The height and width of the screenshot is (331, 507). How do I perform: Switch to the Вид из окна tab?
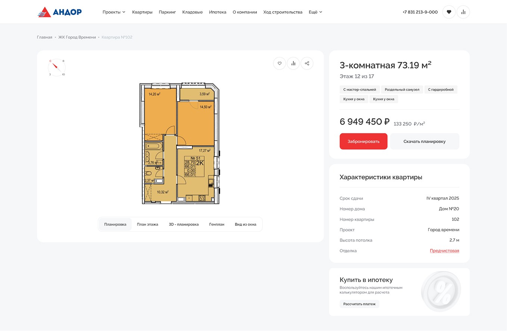click(245, 224)
